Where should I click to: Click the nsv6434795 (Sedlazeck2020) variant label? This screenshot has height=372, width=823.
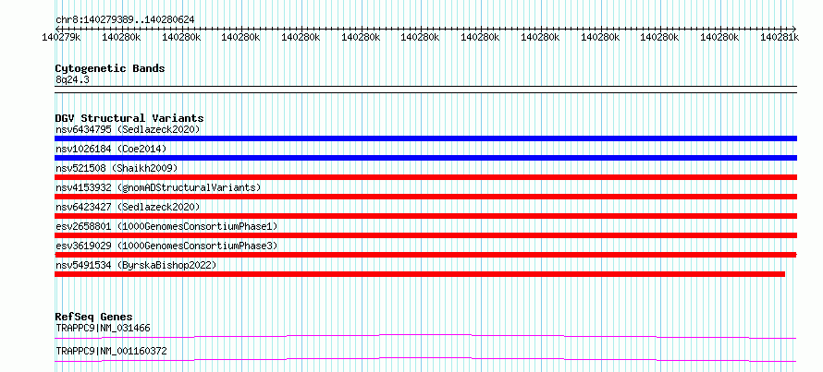tap(128, 129)
